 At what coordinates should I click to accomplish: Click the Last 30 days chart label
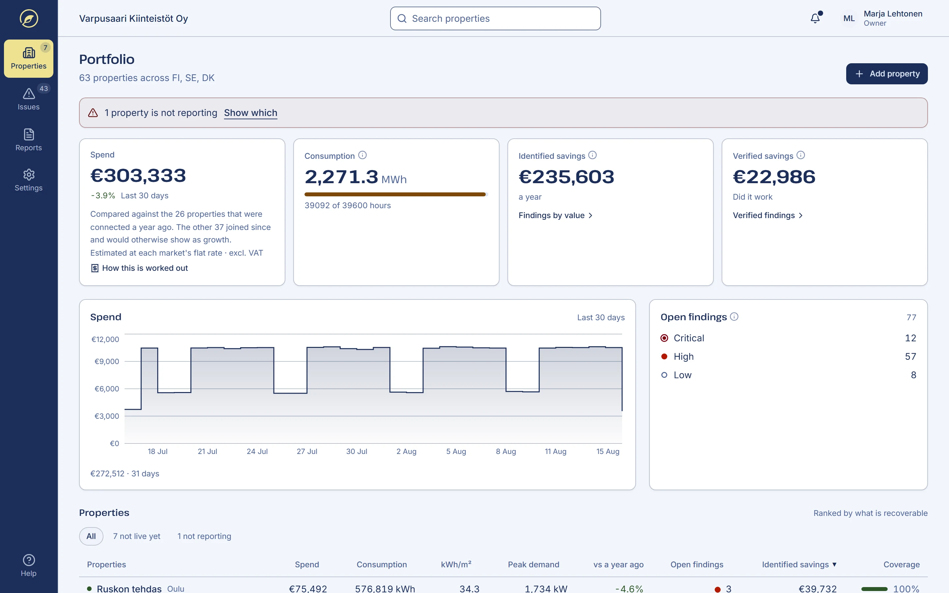point(601,317)
